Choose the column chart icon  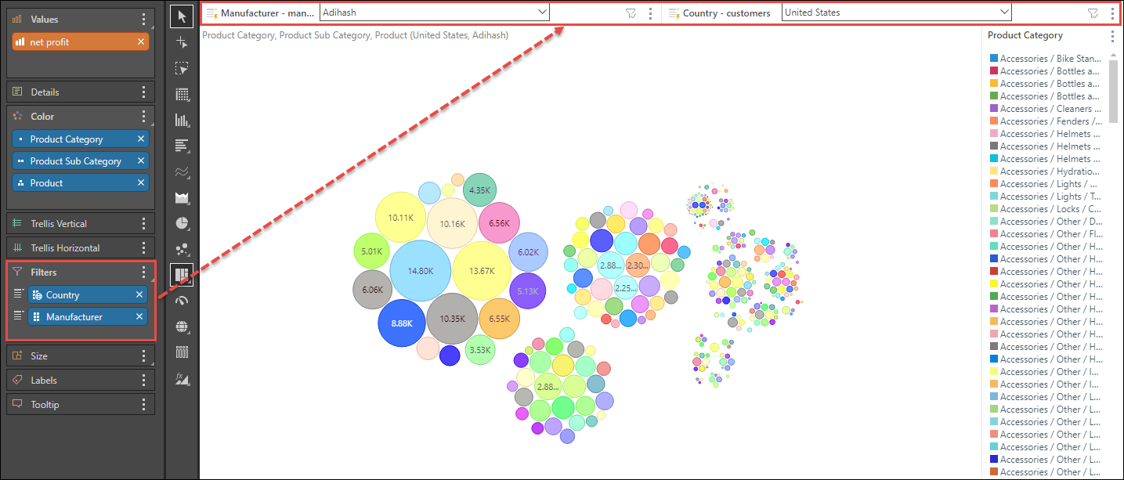click(183, 120)
